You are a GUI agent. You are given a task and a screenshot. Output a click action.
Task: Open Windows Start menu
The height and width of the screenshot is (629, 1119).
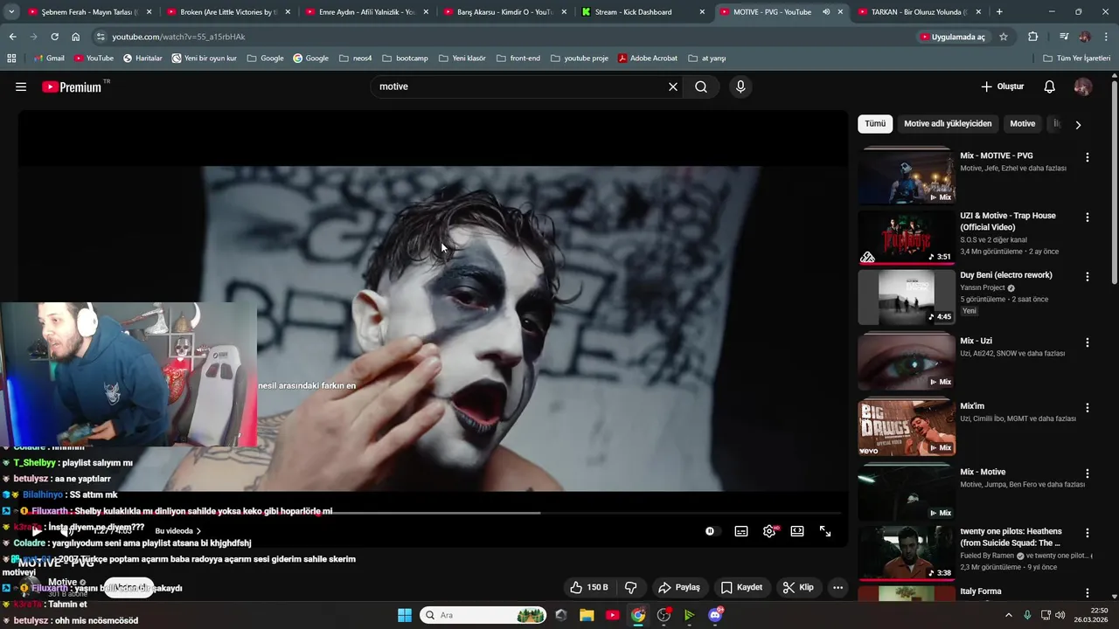click(405, 615)
